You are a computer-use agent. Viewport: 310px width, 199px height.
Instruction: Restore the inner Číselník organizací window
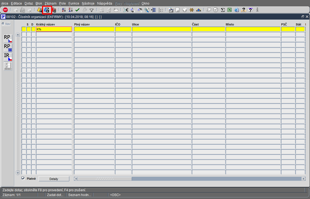click(x=303, y=17)
